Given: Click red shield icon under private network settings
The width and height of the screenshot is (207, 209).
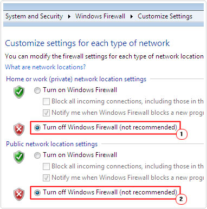Looking at the screenshot, I should point(19,129).
